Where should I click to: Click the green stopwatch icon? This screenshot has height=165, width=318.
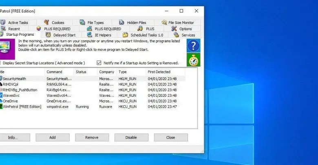tap(194, 60)
